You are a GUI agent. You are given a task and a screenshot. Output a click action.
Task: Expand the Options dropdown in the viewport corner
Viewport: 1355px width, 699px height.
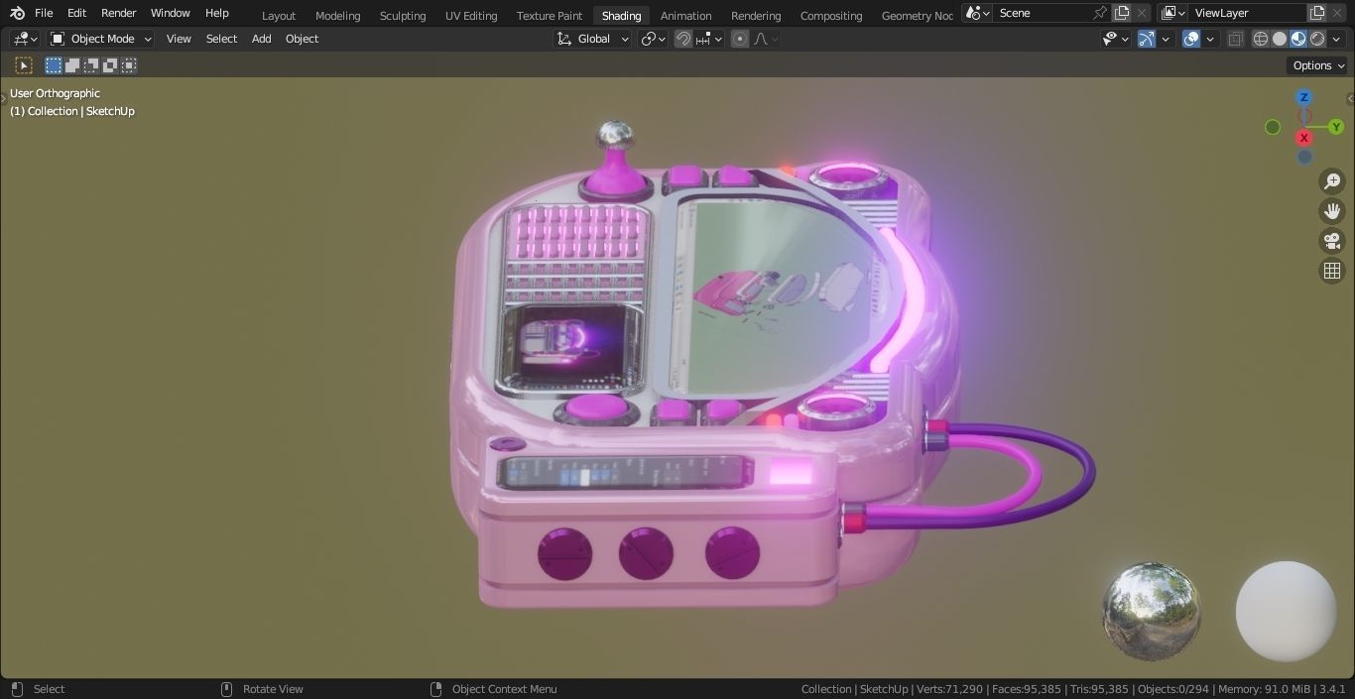tap(1316, 65)
